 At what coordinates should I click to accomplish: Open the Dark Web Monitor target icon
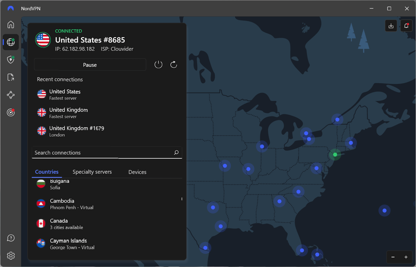point(11,113)
